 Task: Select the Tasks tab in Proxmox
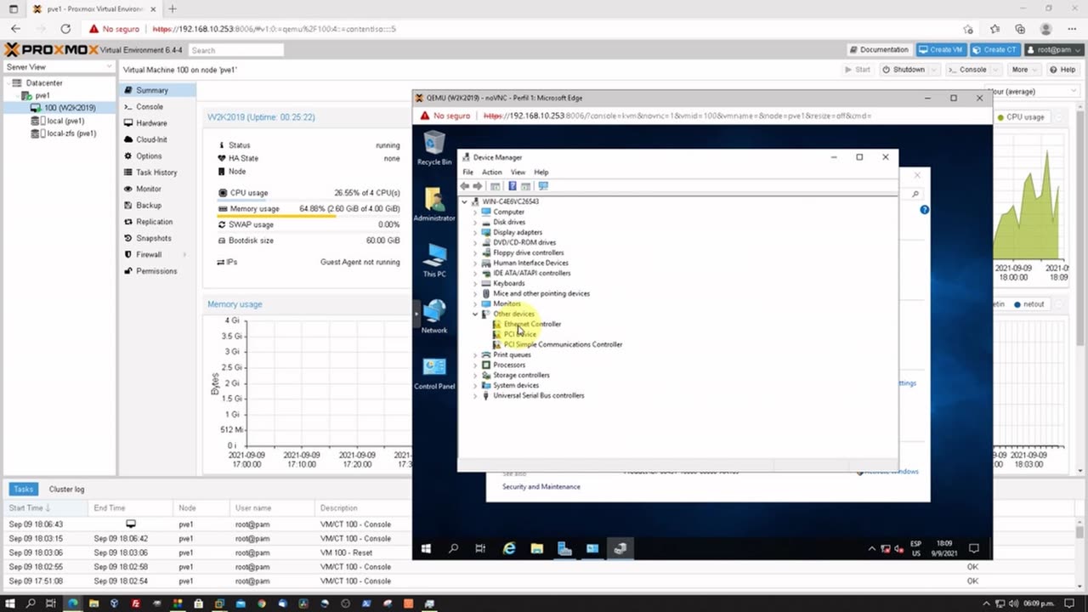[23, 489]
